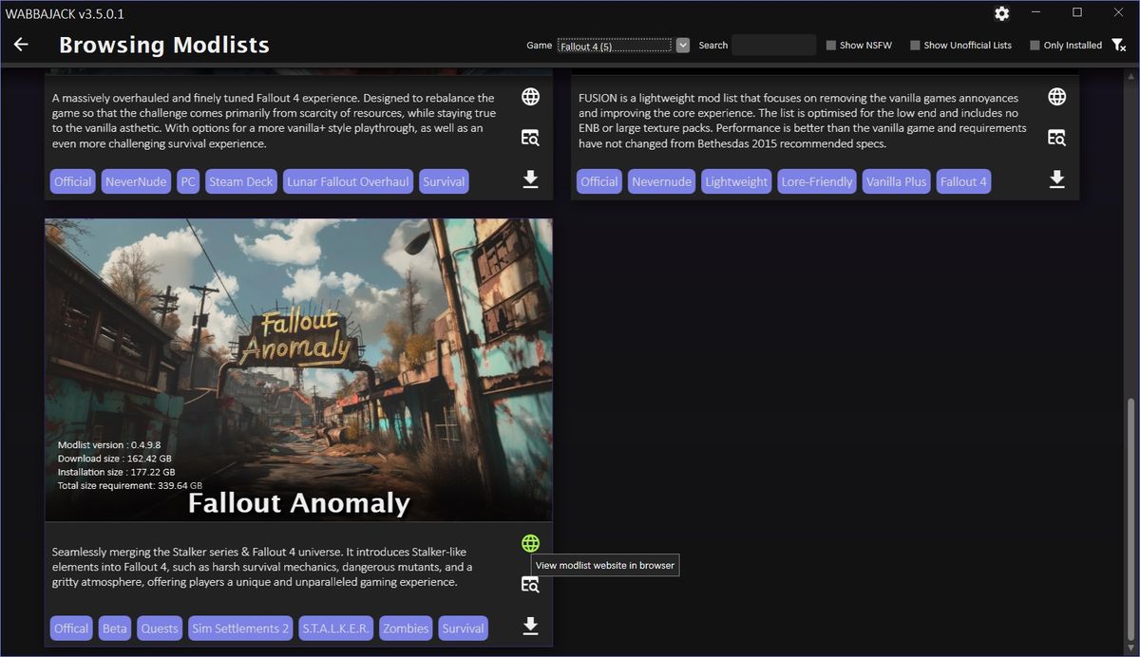Download the Fallout Anomaly modlist
Viewport: 1140px width, 657px height.
pyautogui.click(x=530, y=626)
